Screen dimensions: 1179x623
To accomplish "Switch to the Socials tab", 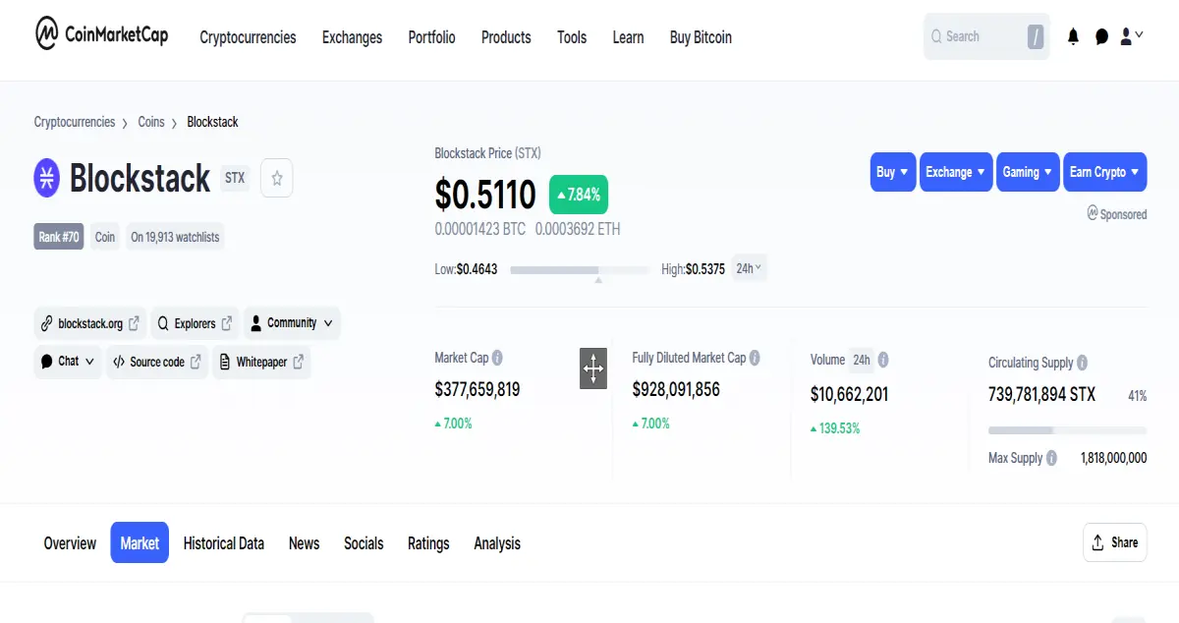I will pos(364,543).
